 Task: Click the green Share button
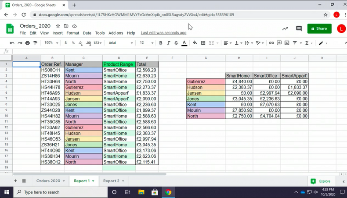click(x=319, y=28)
